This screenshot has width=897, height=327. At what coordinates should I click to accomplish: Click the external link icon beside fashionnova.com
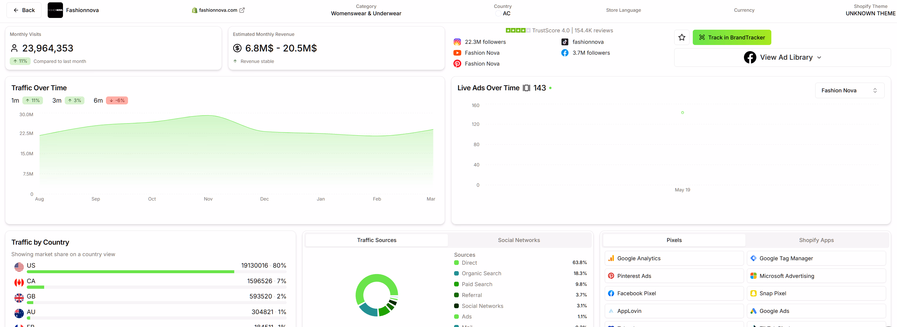[242, 10]
